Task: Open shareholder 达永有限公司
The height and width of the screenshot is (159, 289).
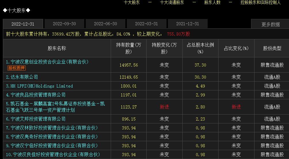Action: [22, 77]
